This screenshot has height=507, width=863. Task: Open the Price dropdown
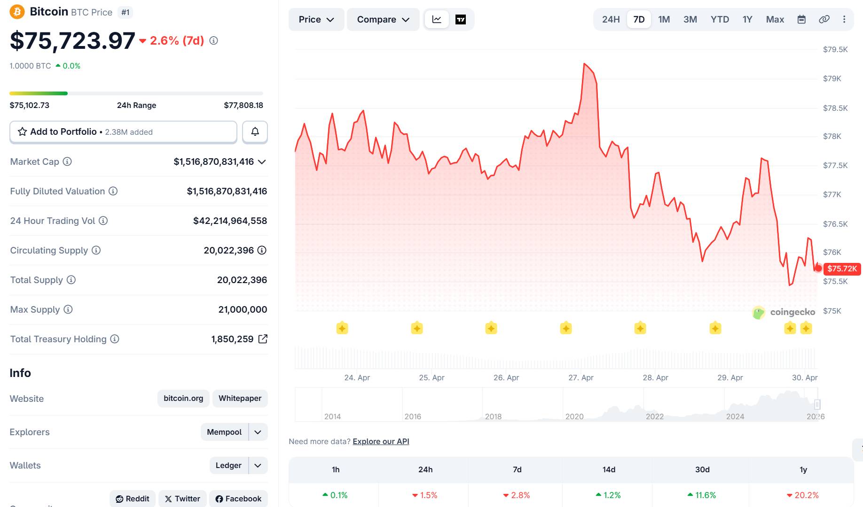316,19
